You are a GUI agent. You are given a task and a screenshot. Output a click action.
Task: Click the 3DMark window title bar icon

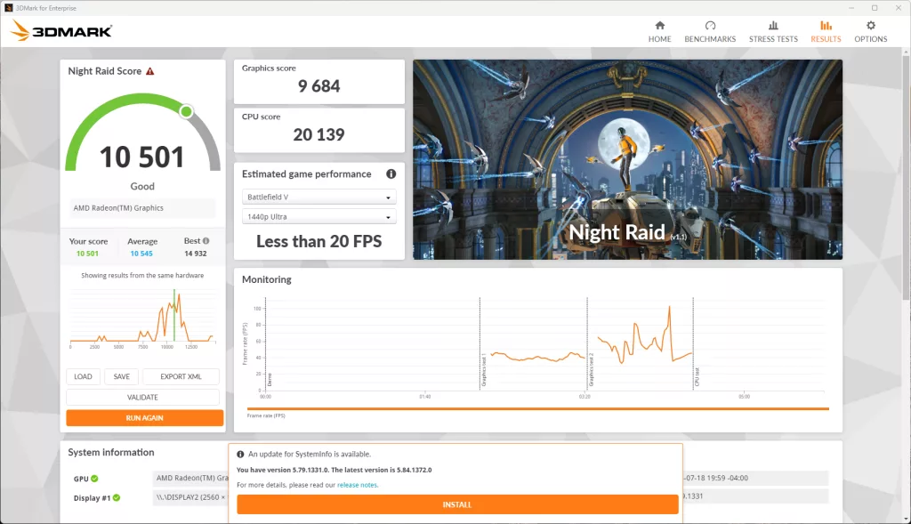(8, 7)
